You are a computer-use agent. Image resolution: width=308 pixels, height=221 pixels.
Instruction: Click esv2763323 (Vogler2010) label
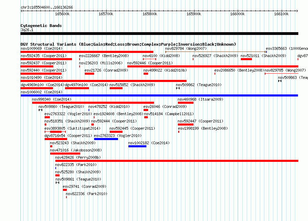tap(118, 136)
